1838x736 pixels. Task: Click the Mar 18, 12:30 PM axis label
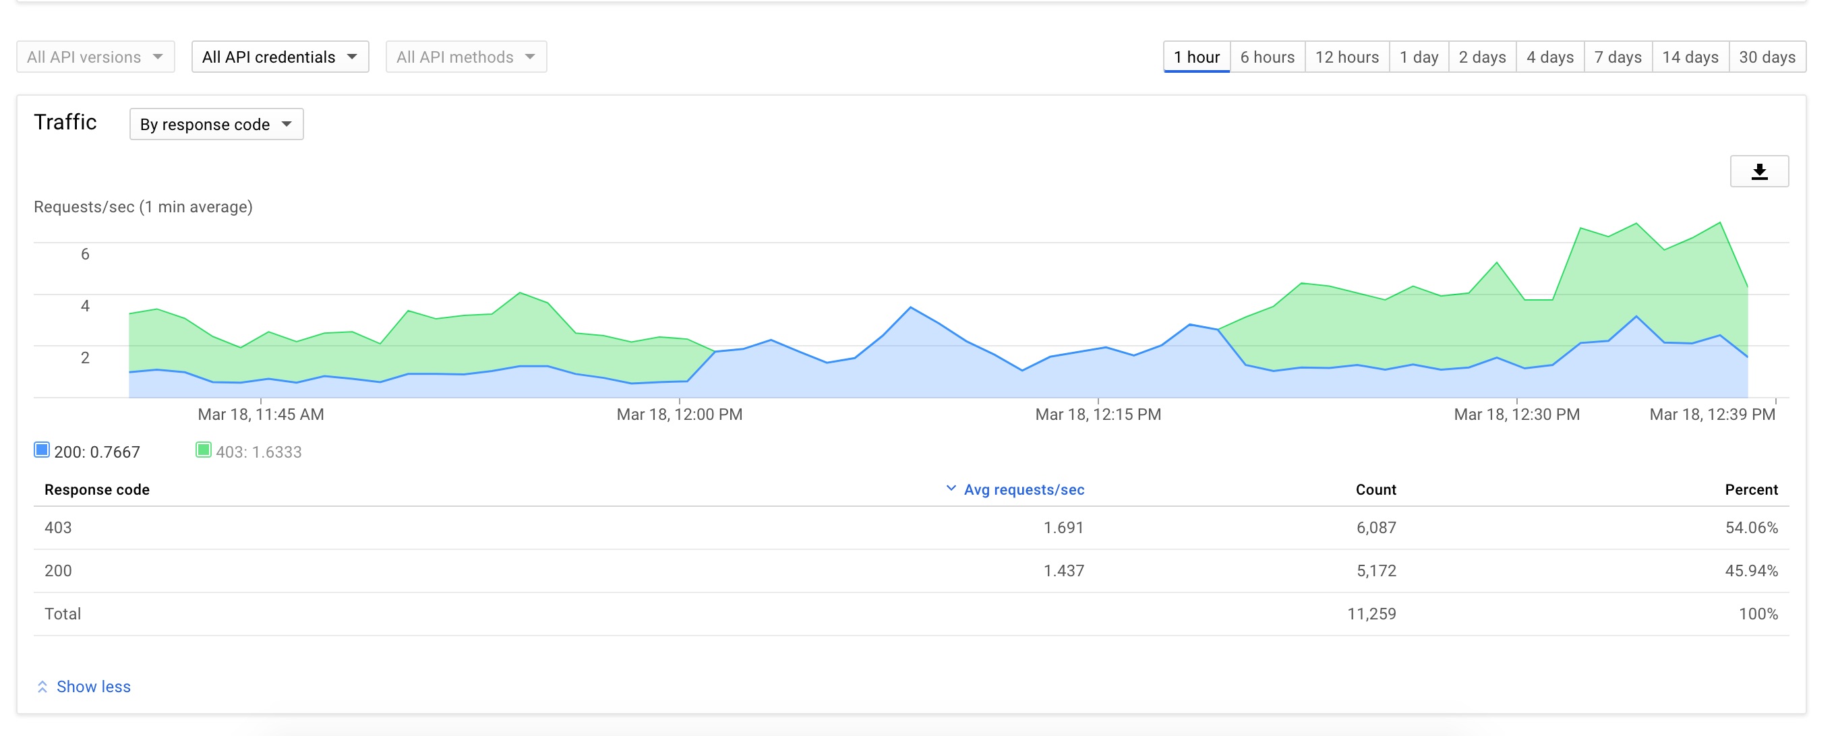pyautogui.click(x=1517, y=415)
